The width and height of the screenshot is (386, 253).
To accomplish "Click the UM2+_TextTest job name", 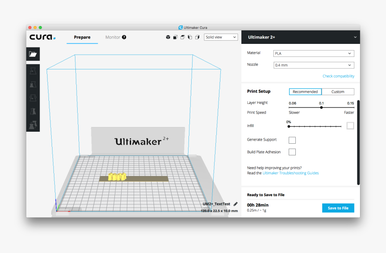I will [x=216, y=204].
